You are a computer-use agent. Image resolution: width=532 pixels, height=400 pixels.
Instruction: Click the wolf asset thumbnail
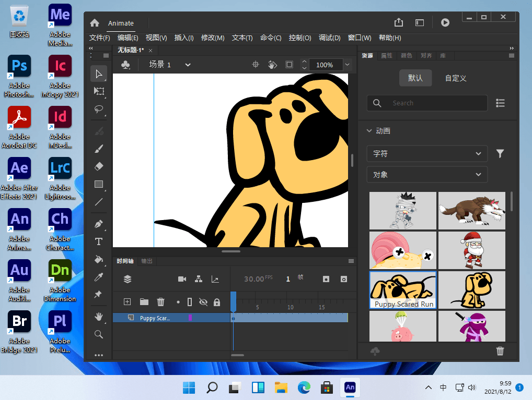[471, 211]
